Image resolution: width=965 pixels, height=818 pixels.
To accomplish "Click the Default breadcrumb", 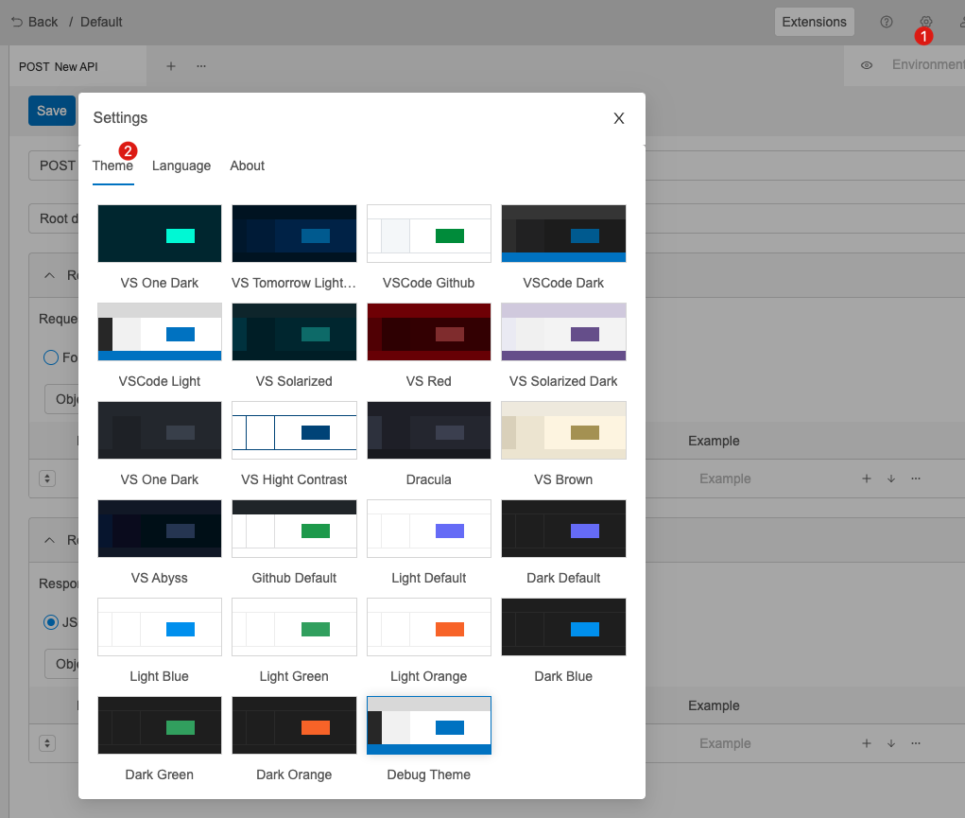I will click(x=101, y=22).
